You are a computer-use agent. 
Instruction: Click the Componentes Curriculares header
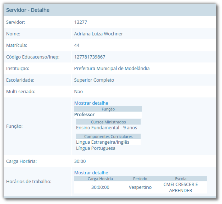[x=108, y=136]
